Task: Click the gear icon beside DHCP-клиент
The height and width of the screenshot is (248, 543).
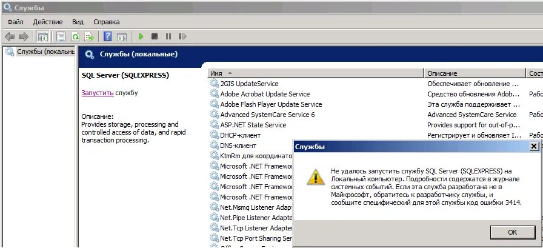Action: 215,135
